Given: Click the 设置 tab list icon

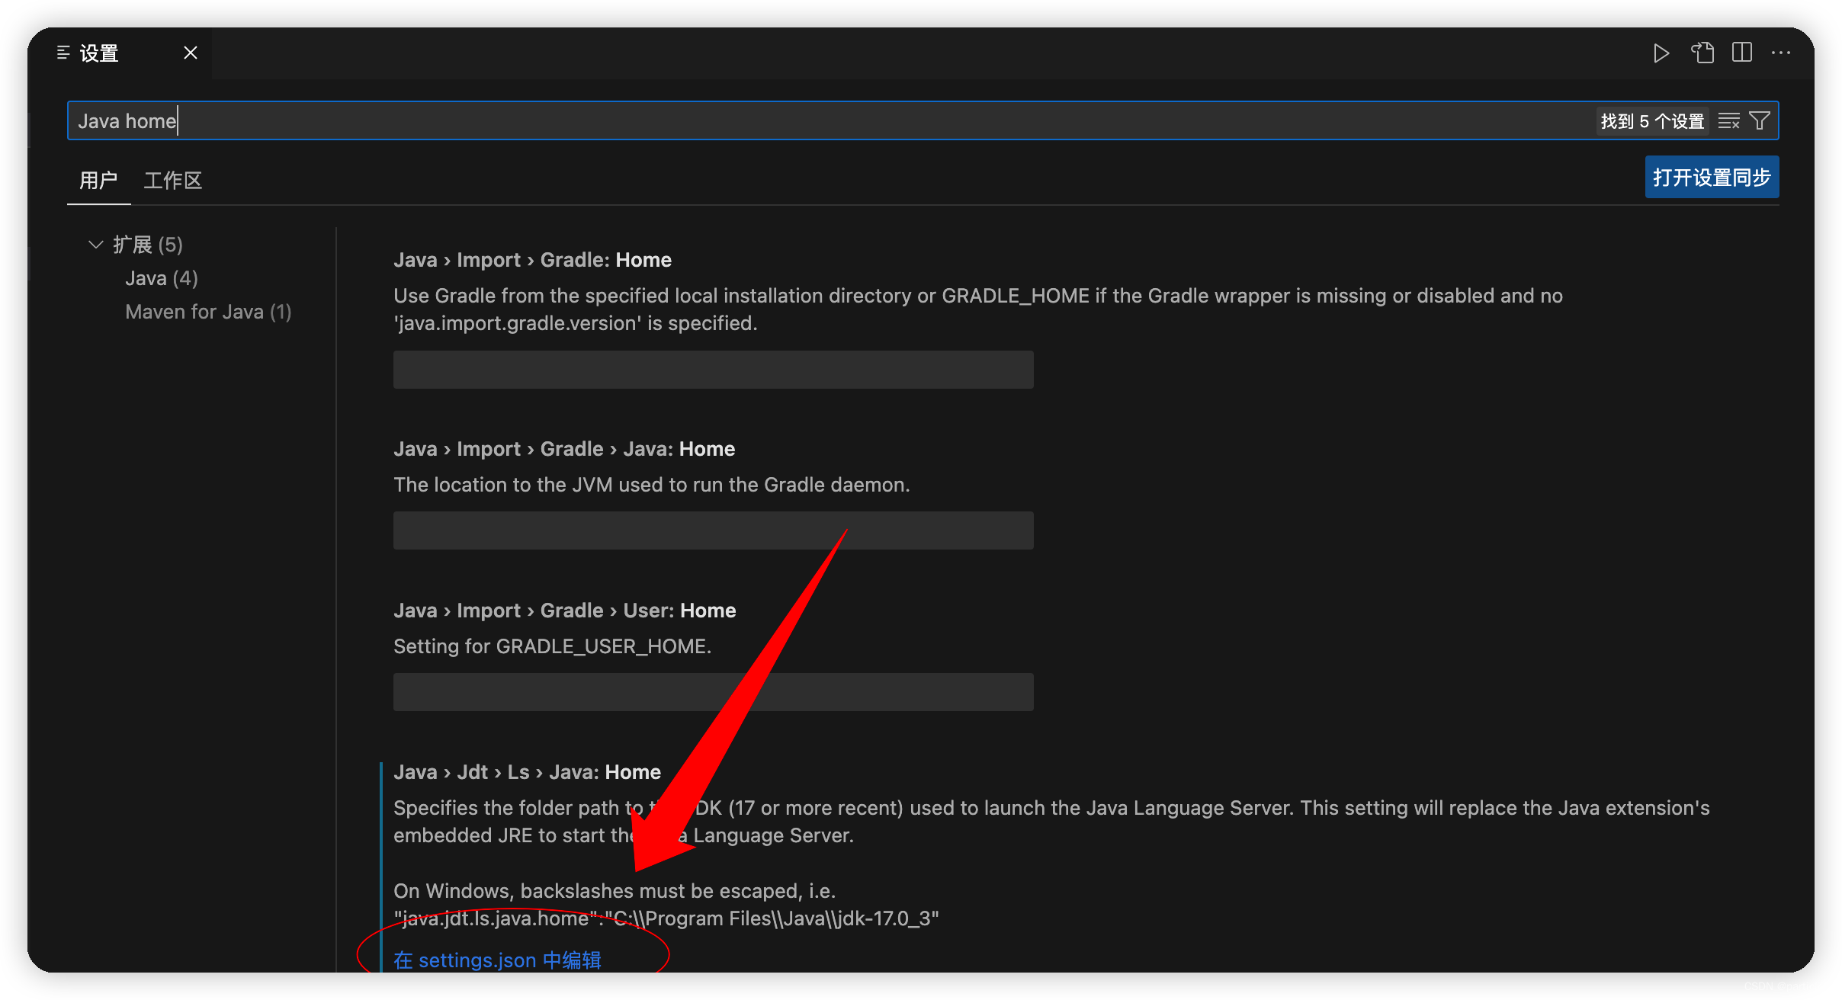Looking at the screenshot, I should click(63, 53).
